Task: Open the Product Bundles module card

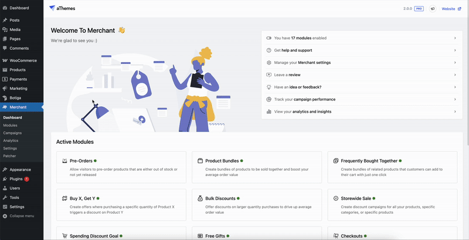Action: [x=257, y=167]
